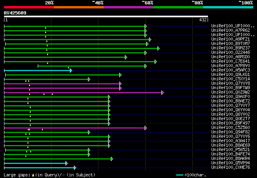
Task: Click the green alignment bar of Q9LKG1
Action: 63,75
